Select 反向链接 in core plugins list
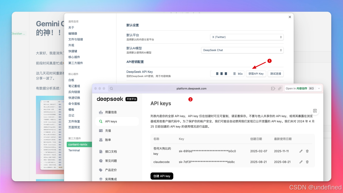This screenshot has width=343, height=193. click(x=74, y=92)
